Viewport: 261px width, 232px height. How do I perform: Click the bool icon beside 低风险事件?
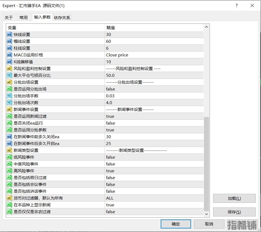(9, 157)
